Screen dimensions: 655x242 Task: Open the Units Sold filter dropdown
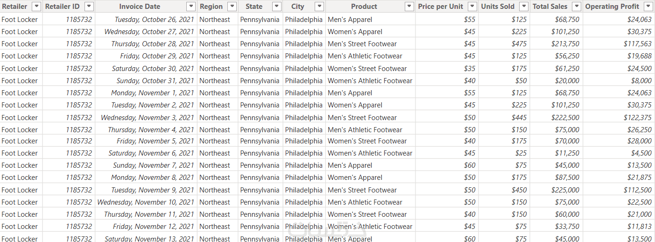pos(524,7)
